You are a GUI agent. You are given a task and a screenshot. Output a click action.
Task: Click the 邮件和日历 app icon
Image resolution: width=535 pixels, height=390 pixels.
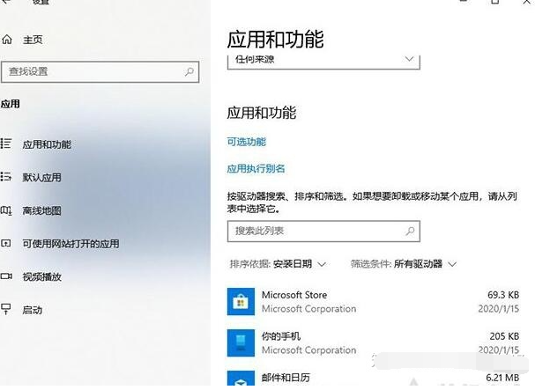click(x=241, y=379)
